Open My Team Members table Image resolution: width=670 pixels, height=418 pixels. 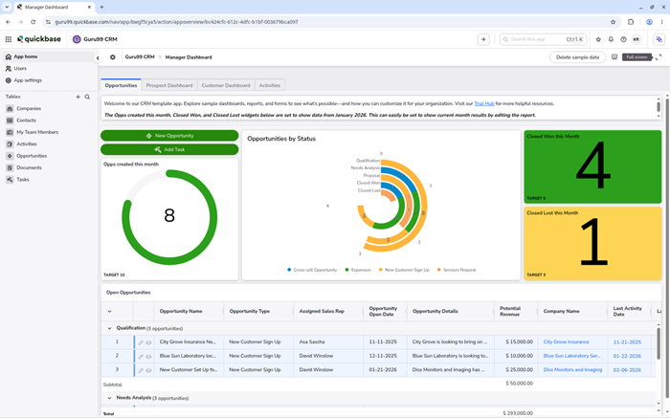click(37, 132)
